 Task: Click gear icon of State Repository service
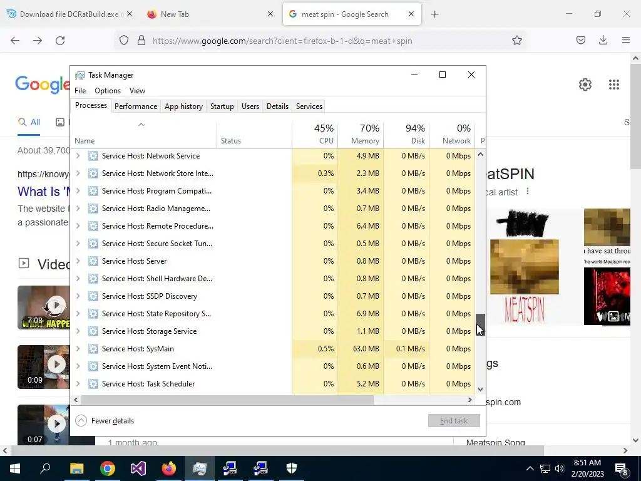coord(93,314)
